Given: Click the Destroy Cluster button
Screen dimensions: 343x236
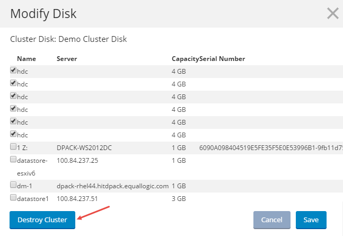Looking at the screenshot, I should click(x=42, y=220).
